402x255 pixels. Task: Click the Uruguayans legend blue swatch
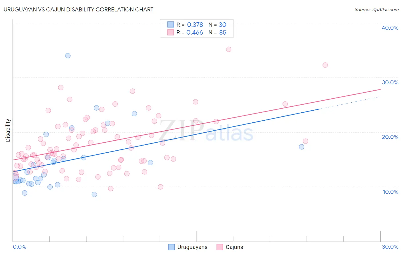click(172, 247)
